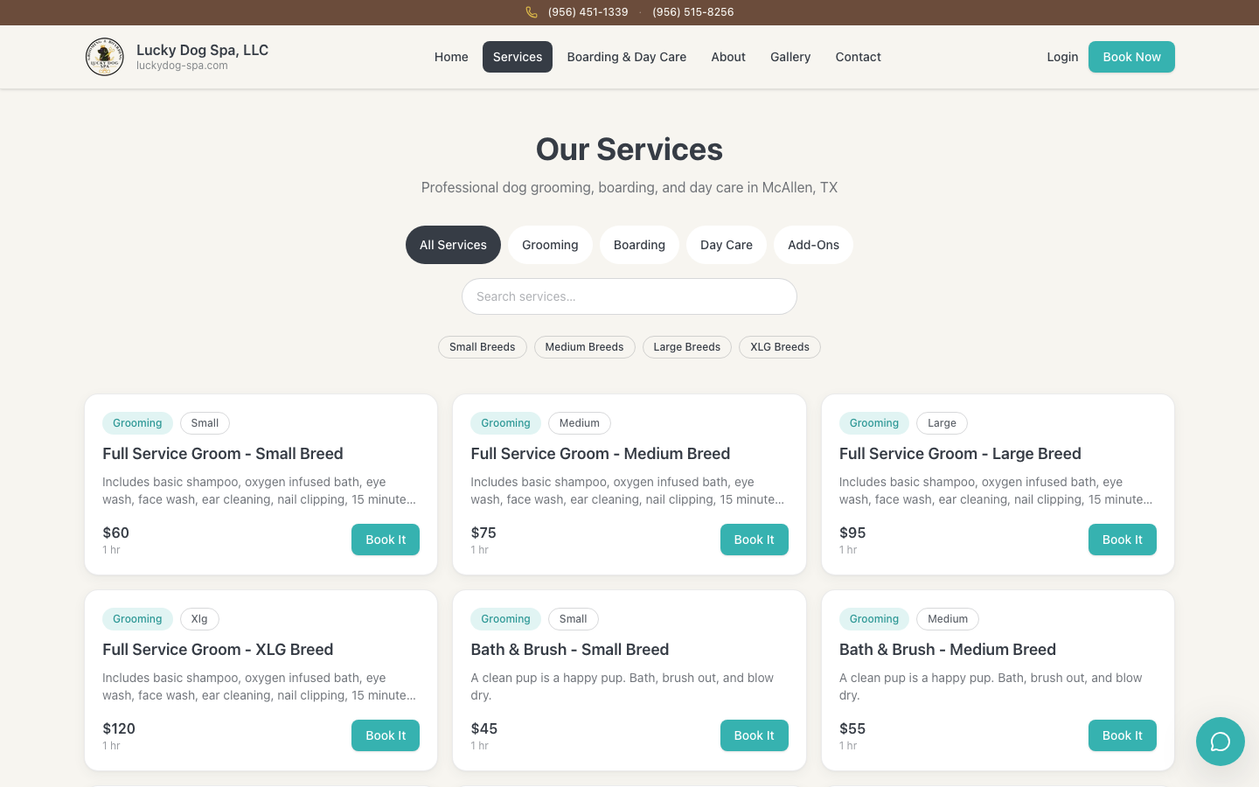
Task: Click the $45 price
Action: pos(484,728)
